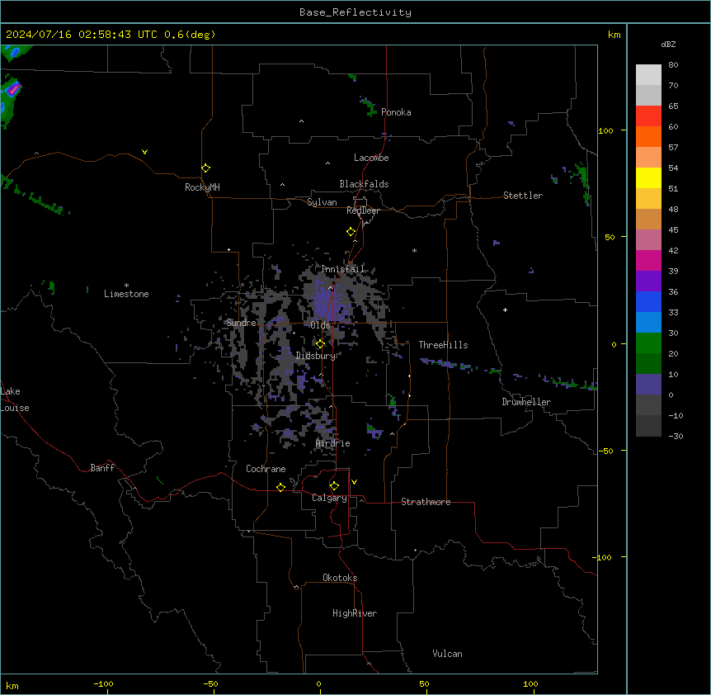Click the Calgary city label
711x695 pixels.
pos(329,498)
